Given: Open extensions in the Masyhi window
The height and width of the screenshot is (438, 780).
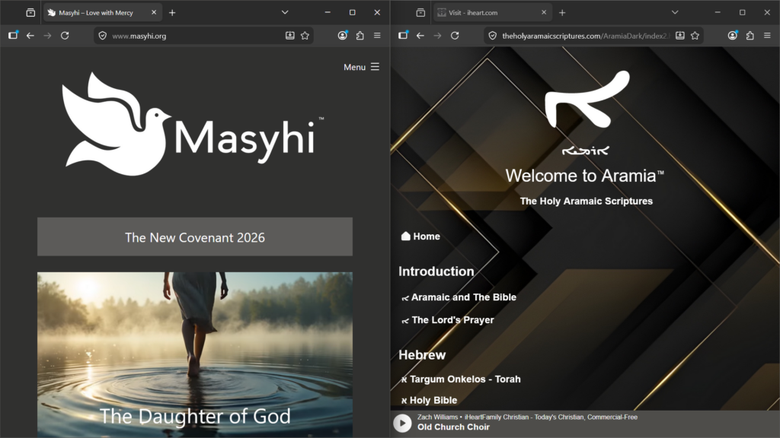Looking at the screenshot, I should (360, 36).
